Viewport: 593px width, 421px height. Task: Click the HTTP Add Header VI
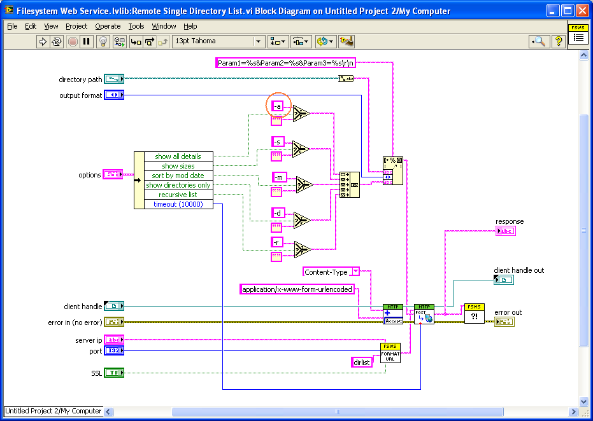(x=393, y=314)
